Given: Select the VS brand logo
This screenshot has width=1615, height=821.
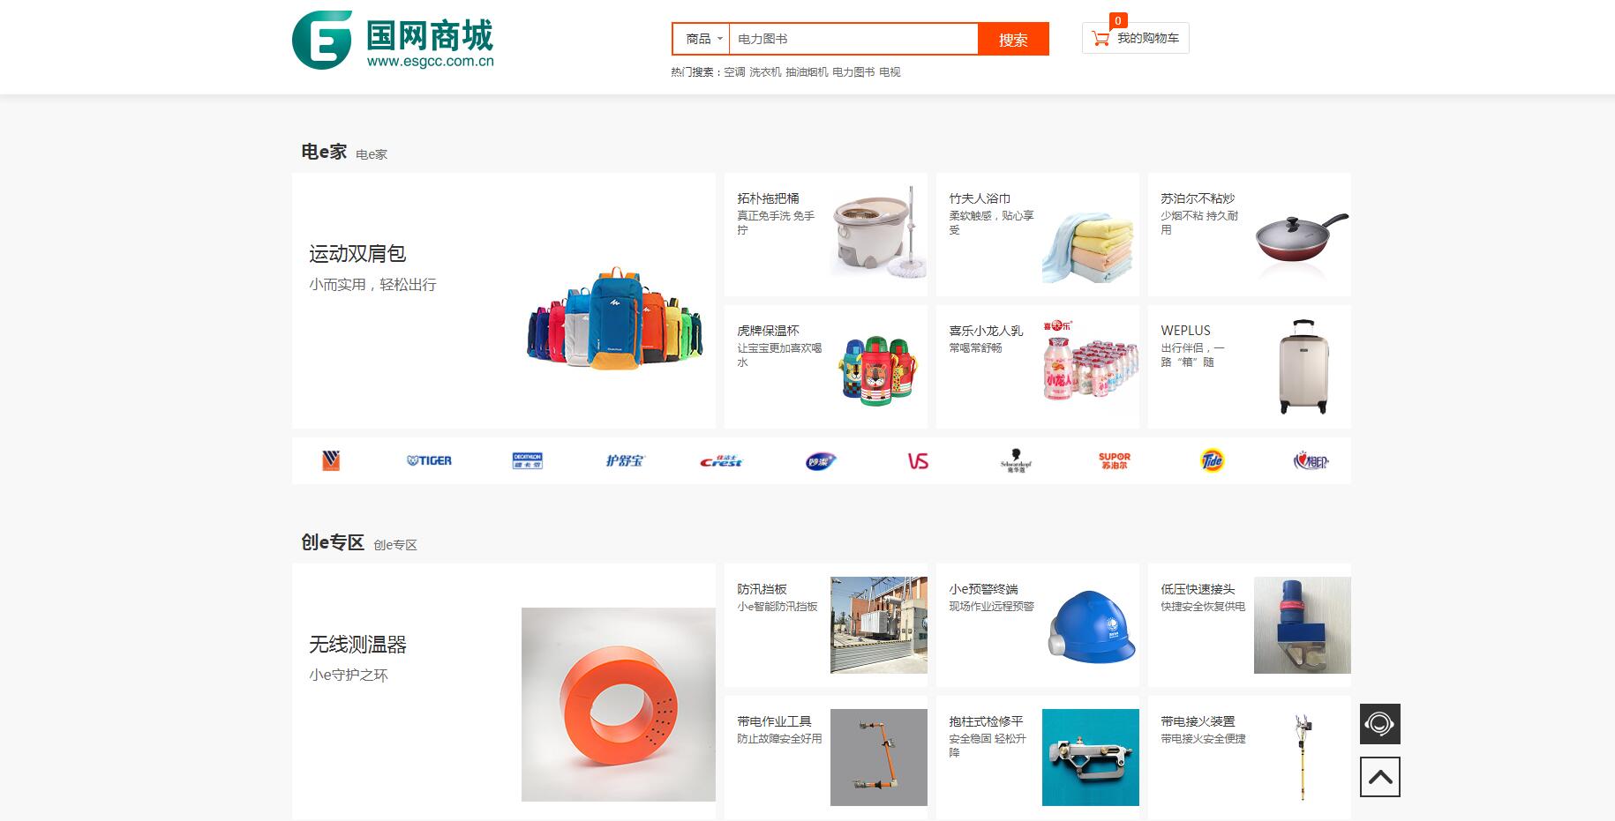Looking at the screenshot, I should click(x=918, y=460).
